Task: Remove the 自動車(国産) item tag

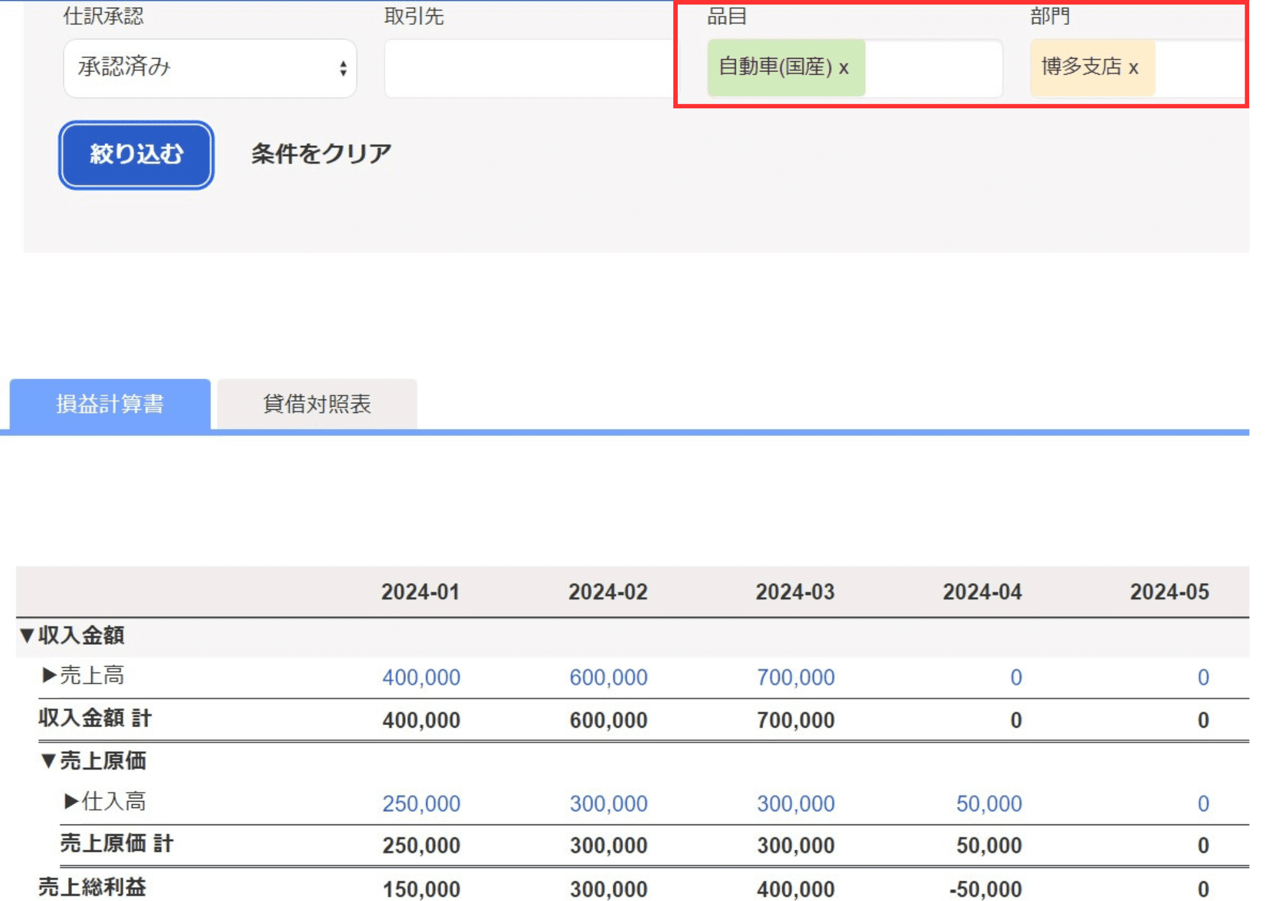Action: 843,68
